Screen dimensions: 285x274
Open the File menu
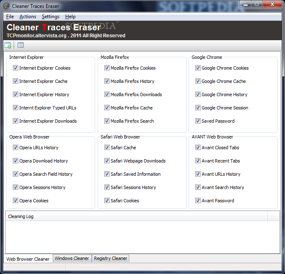click(10, 17)
